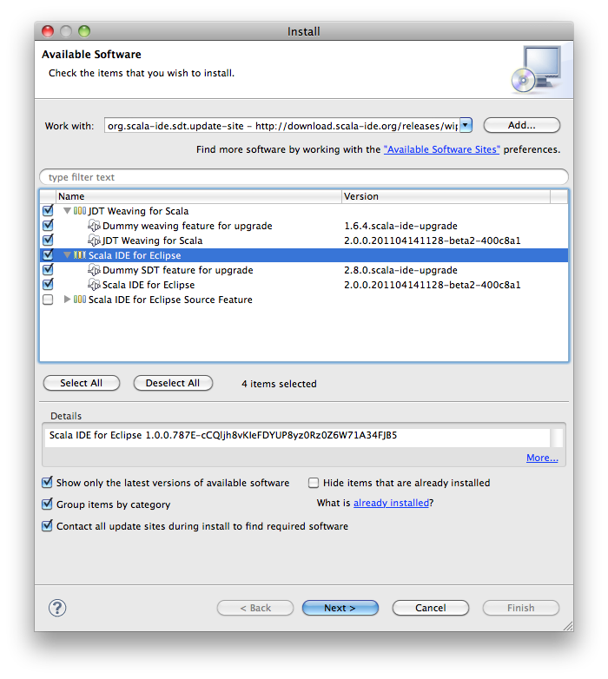Open the already installed link

click(391, 503)
